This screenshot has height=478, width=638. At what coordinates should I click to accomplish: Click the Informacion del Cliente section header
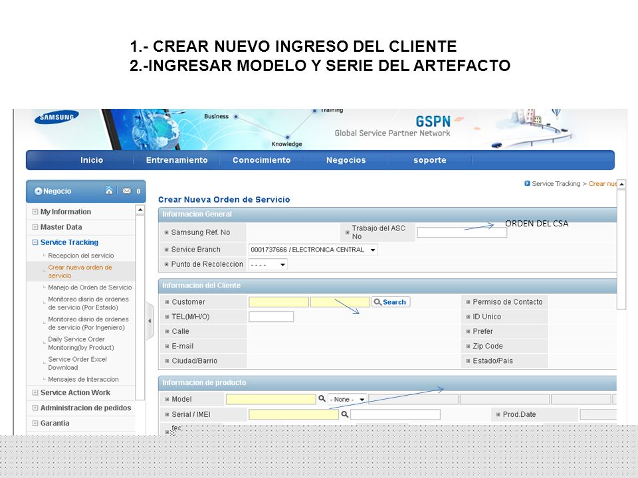coord(387,285)
